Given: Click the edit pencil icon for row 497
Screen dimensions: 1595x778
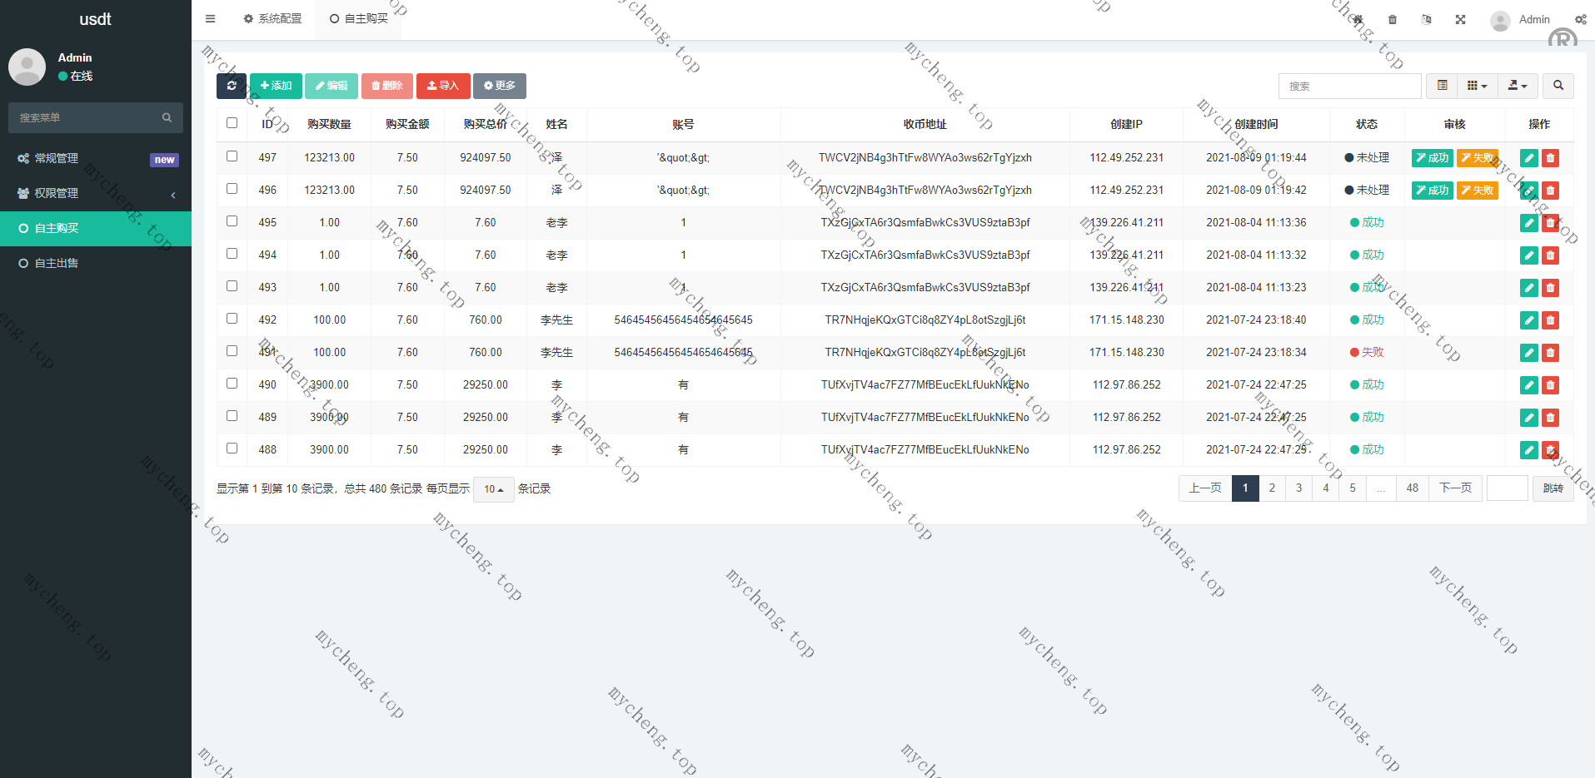Looking at the screenshot, I should [x=1528, y=158].
